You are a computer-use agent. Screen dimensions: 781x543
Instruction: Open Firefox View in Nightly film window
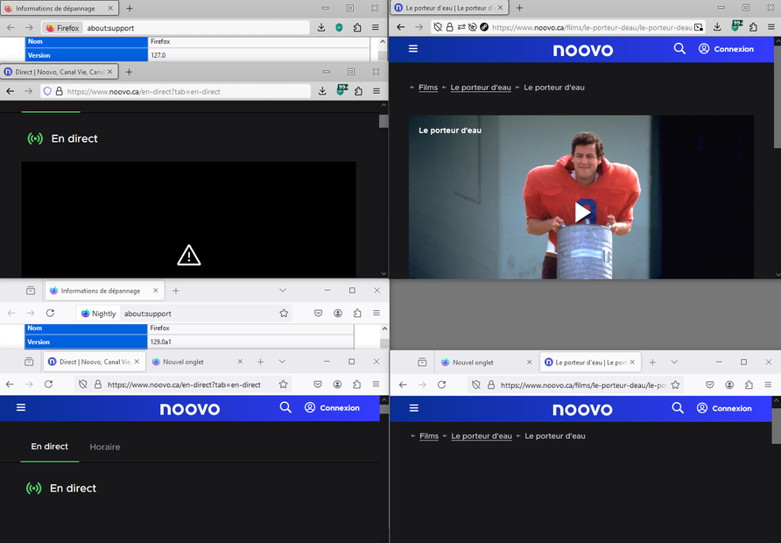coord(422,363)
